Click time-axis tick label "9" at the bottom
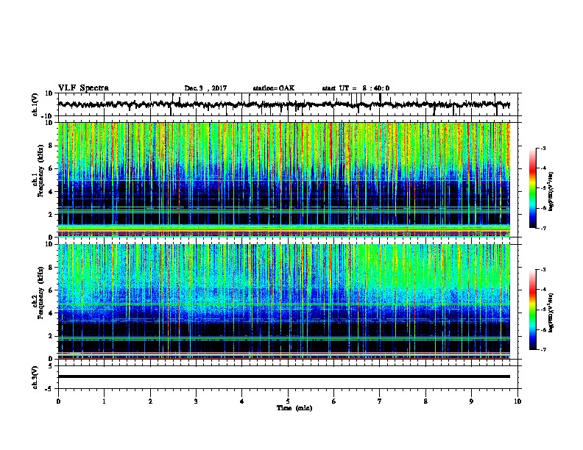The height and width of the screenshot is (450, 583). tap(471, 401)
